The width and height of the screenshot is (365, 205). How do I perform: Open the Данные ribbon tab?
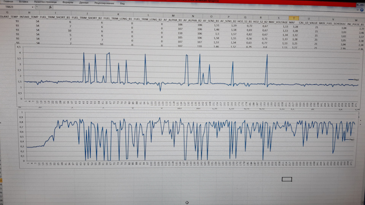tap(84, 3)
